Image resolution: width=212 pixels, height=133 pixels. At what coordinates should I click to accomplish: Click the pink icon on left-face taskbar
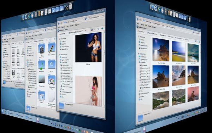[x=37, y=120]
